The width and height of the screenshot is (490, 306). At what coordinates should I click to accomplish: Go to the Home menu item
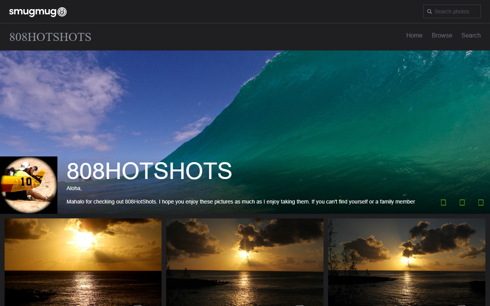(x=414, y=35)
